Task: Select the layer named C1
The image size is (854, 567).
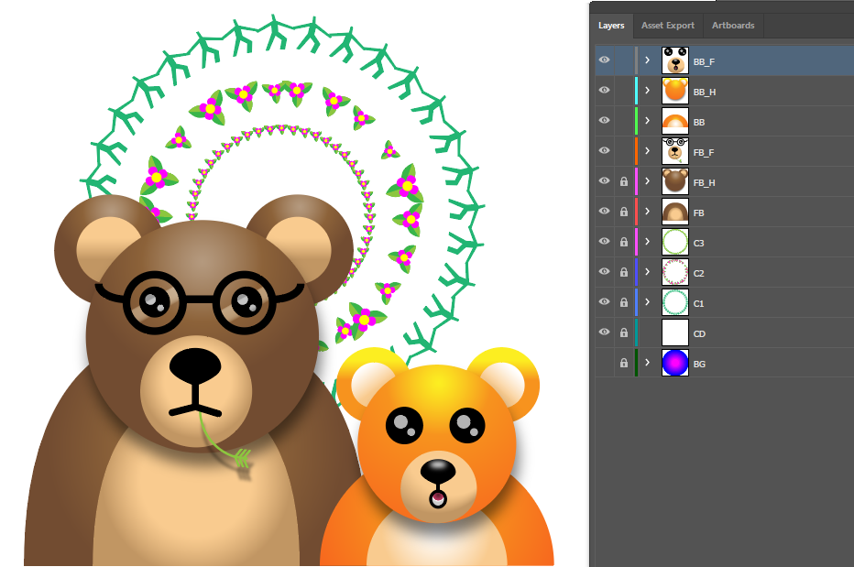Action: pyautogui.click(x=699, y=304)
